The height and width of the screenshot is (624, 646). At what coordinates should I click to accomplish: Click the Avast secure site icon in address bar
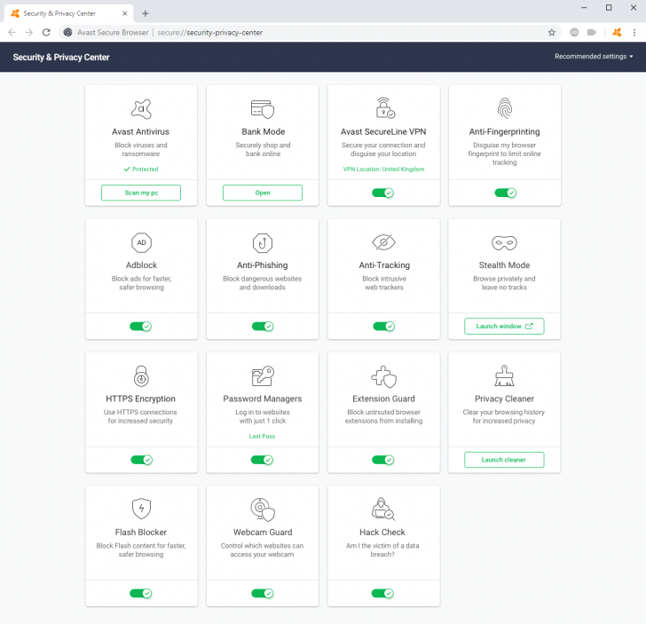pos(67,32)
